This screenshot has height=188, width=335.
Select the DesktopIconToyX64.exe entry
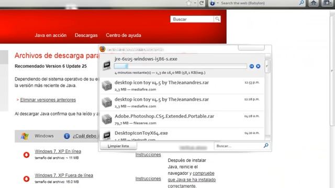point(141,133)
